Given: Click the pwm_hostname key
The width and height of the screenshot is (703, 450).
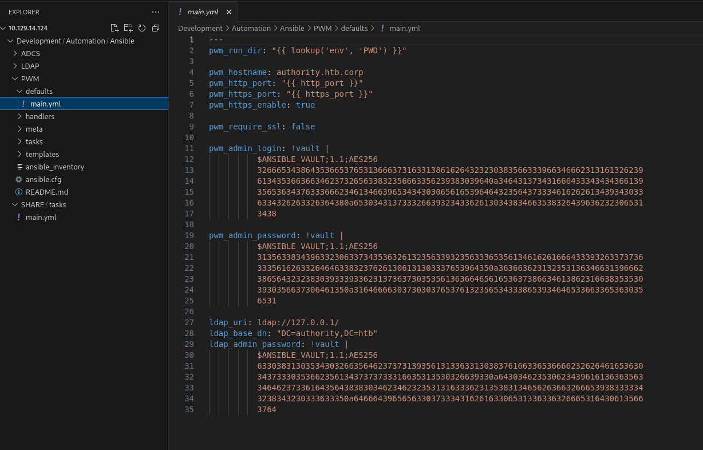Looking at the screenshot, I should 238,72.
